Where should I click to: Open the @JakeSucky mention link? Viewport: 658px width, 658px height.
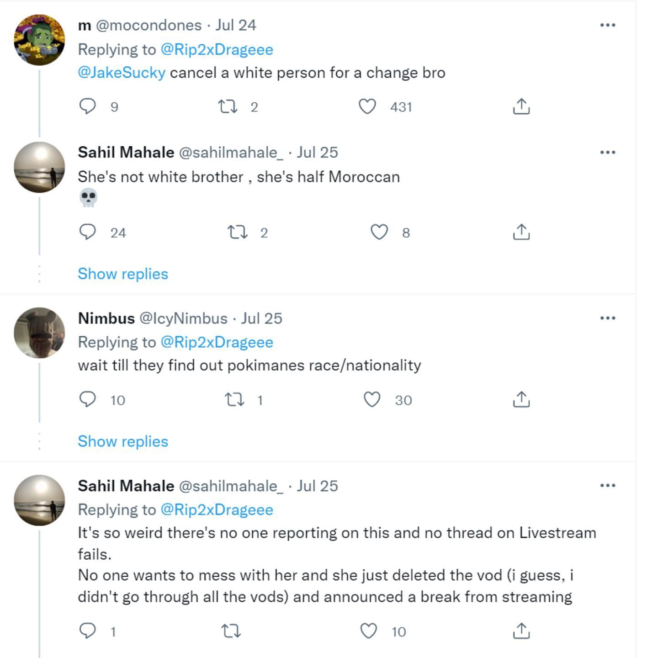coord(122,73)
